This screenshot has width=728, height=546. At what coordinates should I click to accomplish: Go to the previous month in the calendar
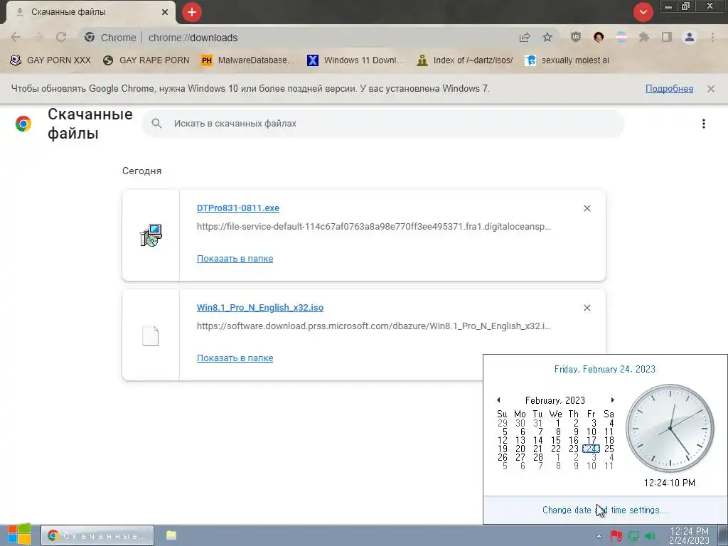pos(498,400)
